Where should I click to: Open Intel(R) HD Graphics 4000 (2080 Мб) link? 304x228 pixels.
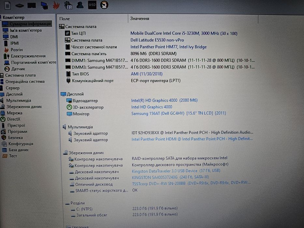tap(165, 100)
